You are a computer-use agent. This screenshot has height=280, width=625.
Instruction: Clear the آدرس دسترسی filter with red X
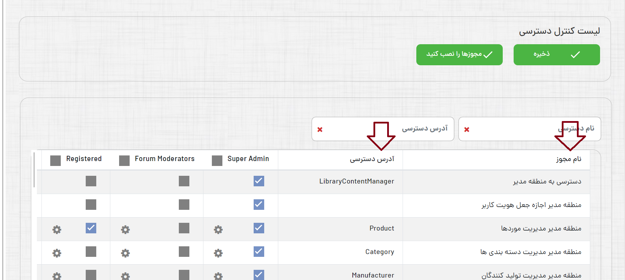coord(320,129)
